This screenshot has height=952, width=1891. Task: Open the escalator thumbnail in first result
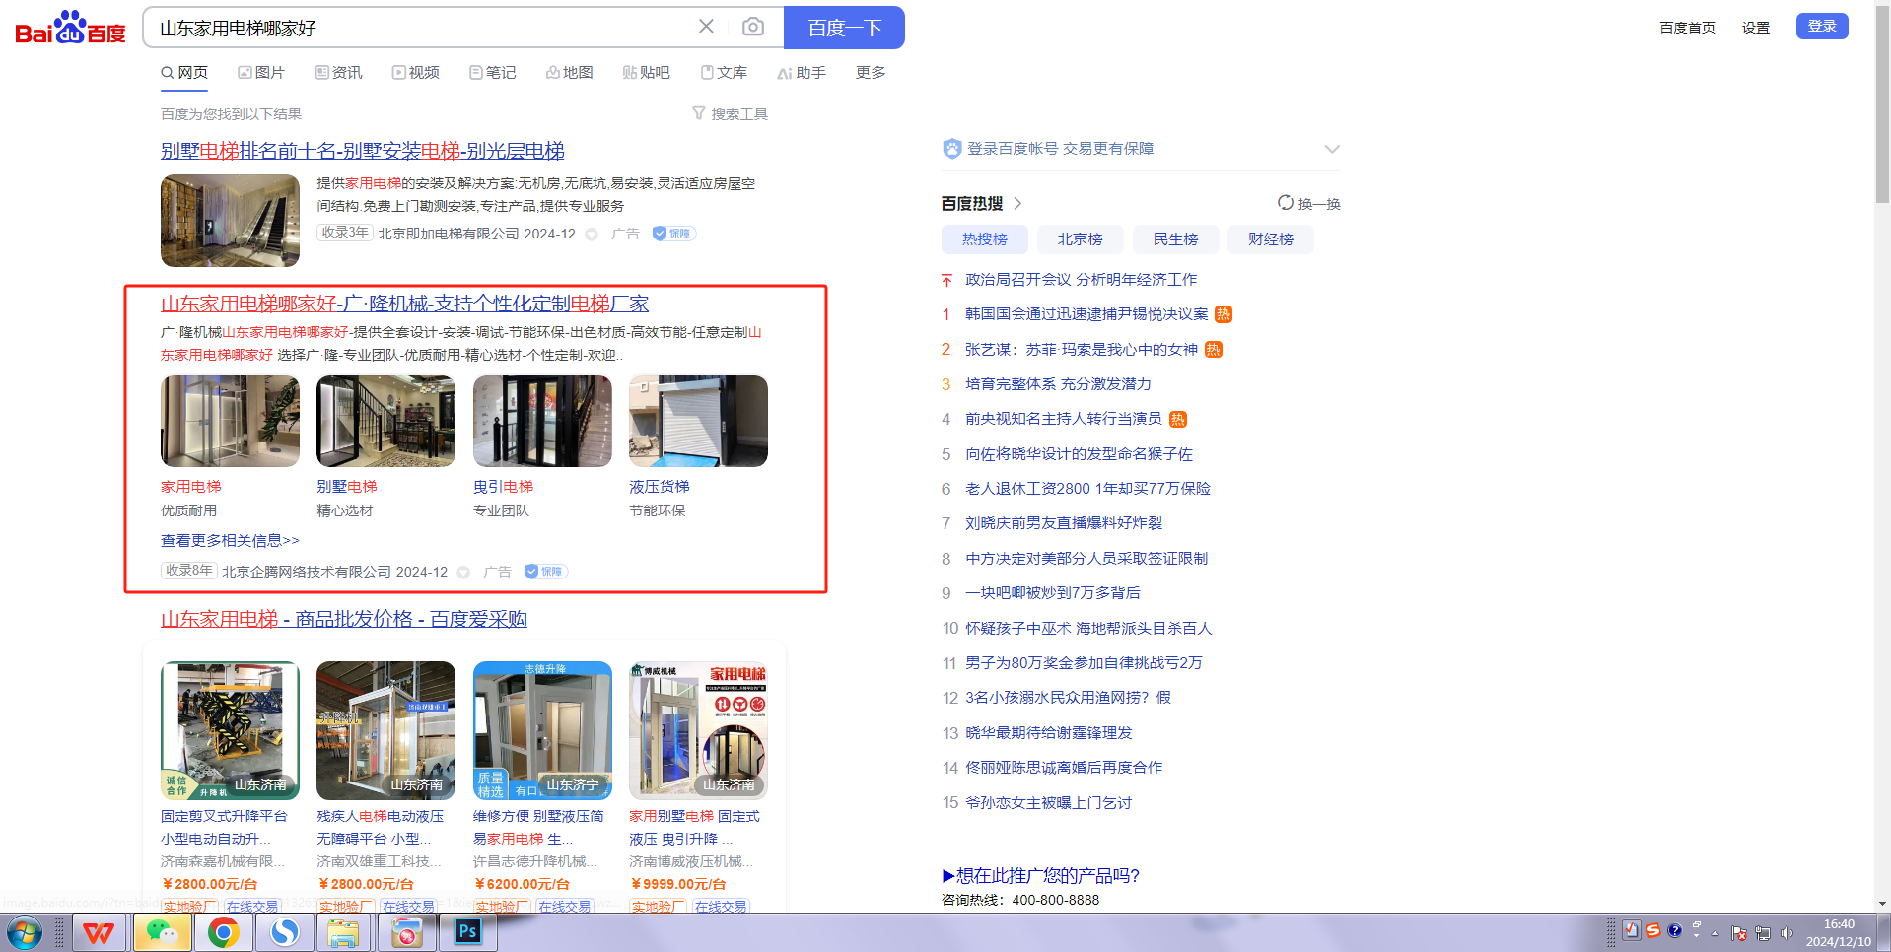[x=230, y=221]
